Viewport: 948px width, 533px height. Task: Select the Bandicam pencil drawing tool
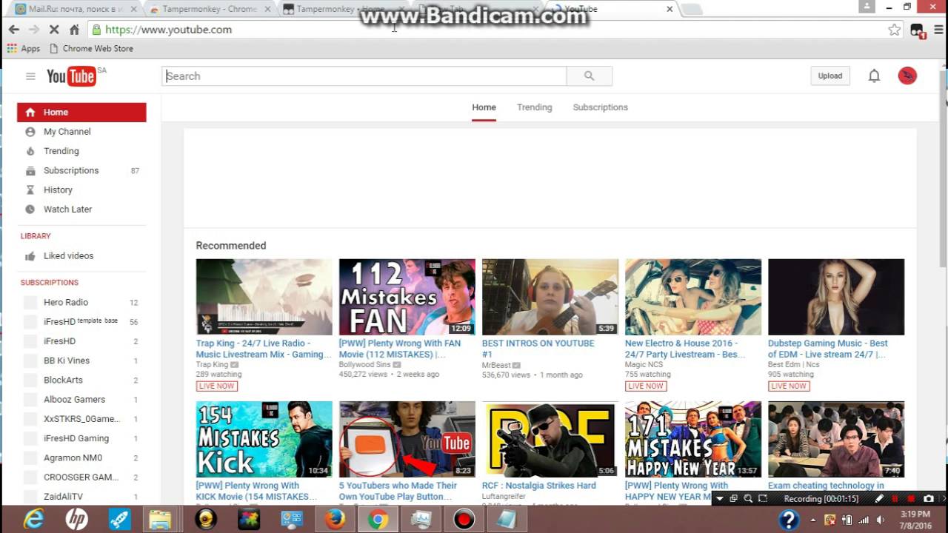(879, 499)
